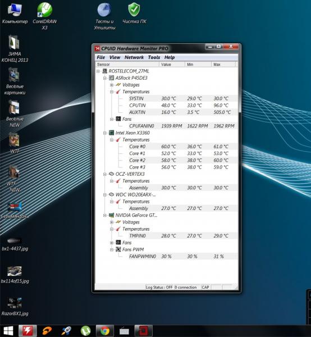Expand the Voltages node under NVIDIA GeForce
This screenshot has width=311, height=337.
click(x=112, y=222)
